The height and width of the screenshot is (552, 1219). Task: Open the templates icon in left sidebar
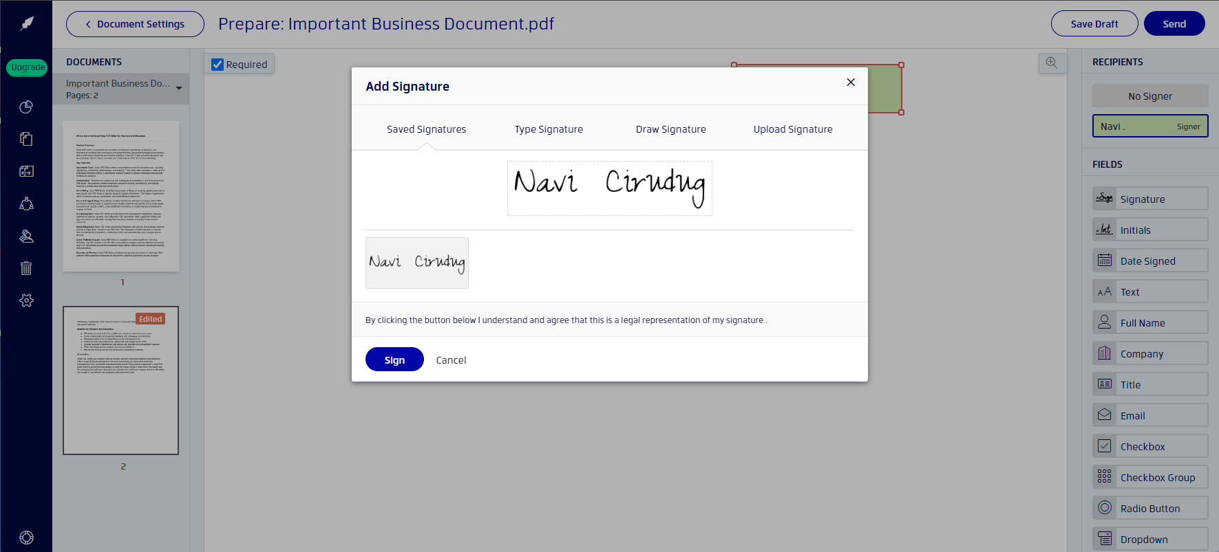(26, 171)
